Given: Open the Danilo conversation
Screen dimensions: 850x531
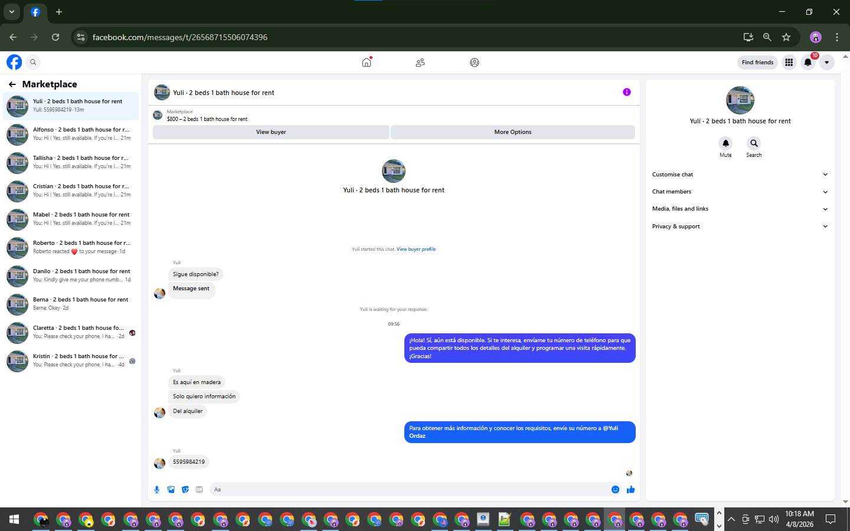Looking at the screenshot, I should click(71, 276).
